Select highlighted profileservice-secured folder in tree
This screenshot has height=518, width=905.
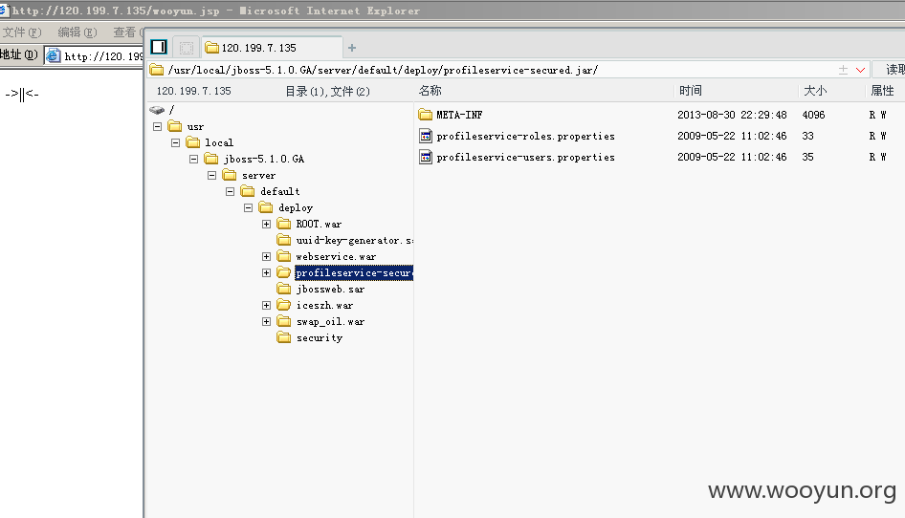coord(354,272)
